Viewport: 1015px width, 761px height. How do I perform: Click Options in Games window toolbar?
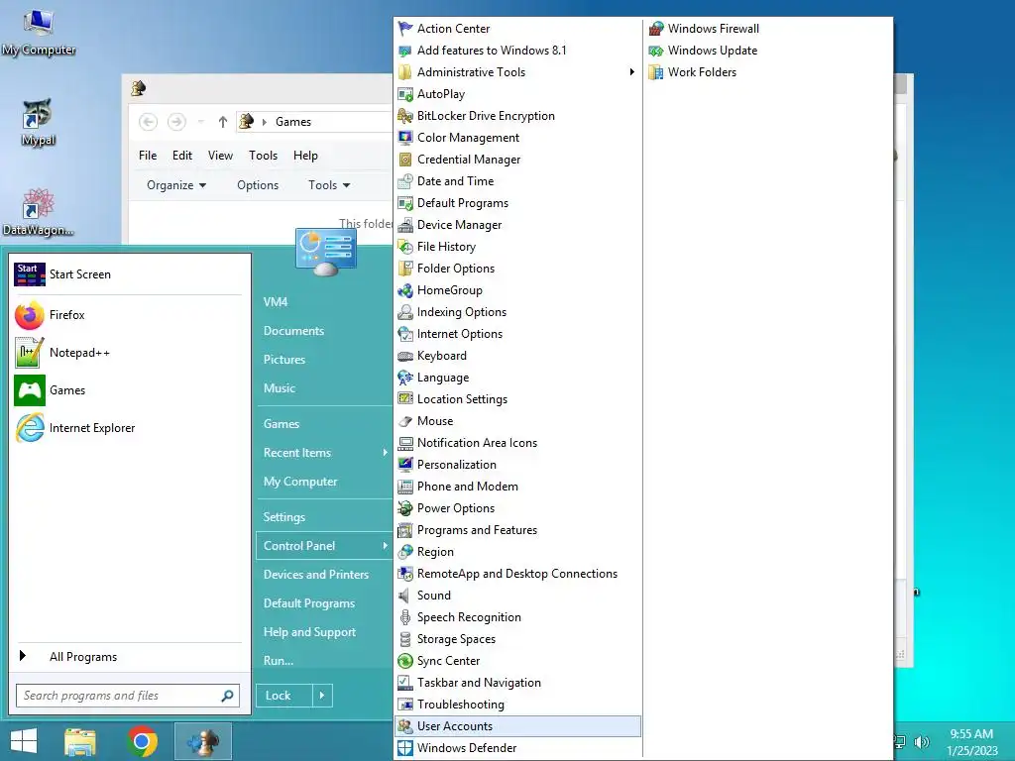pos(258,185)
